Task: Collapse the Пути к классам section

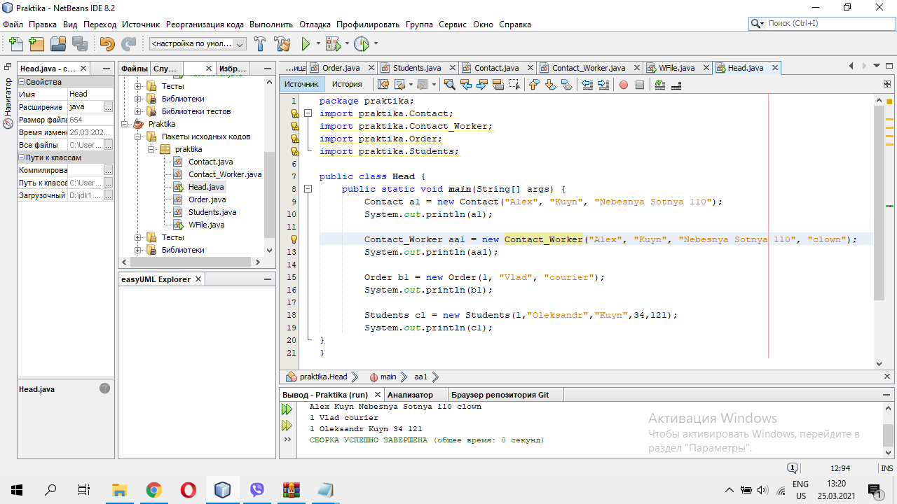Action: coord(22,157)
